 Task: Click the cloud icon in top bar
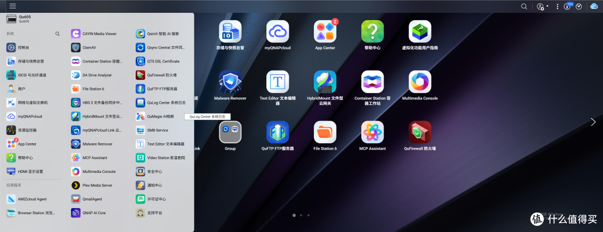pos(595,7)
